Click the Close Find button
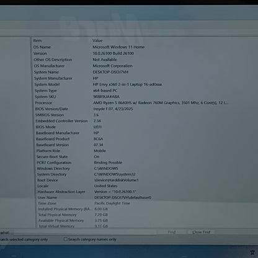Image resolution: width=258 pixels, height=258 pixels. coord(201,232)
